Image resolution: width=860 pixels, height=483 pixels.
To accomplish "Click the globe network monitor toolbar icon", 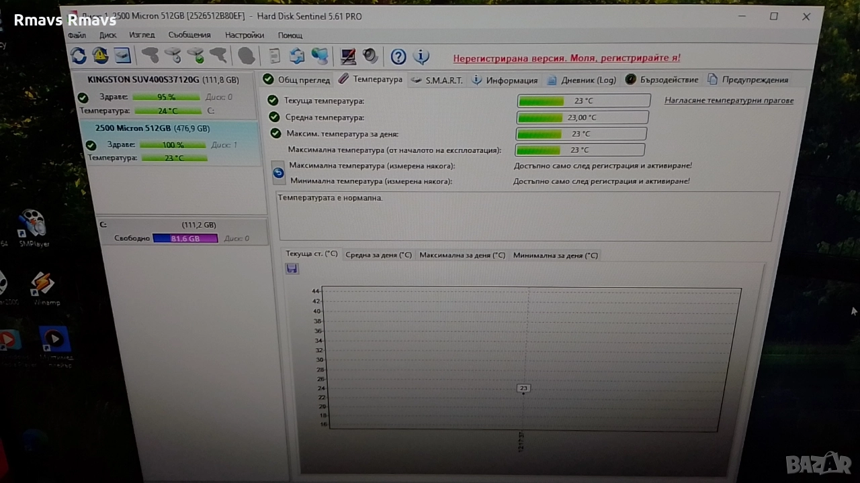I will click(320, 56).
